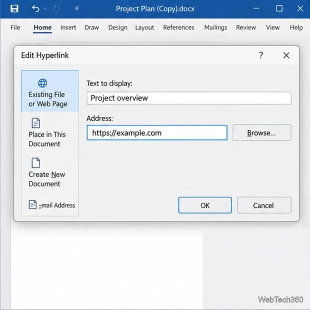Image resolution: width=310 pixels, height=310 pixels.
Task: Click the Save icon in title bar
Action: pyautogui.click(x=14, y=8)
